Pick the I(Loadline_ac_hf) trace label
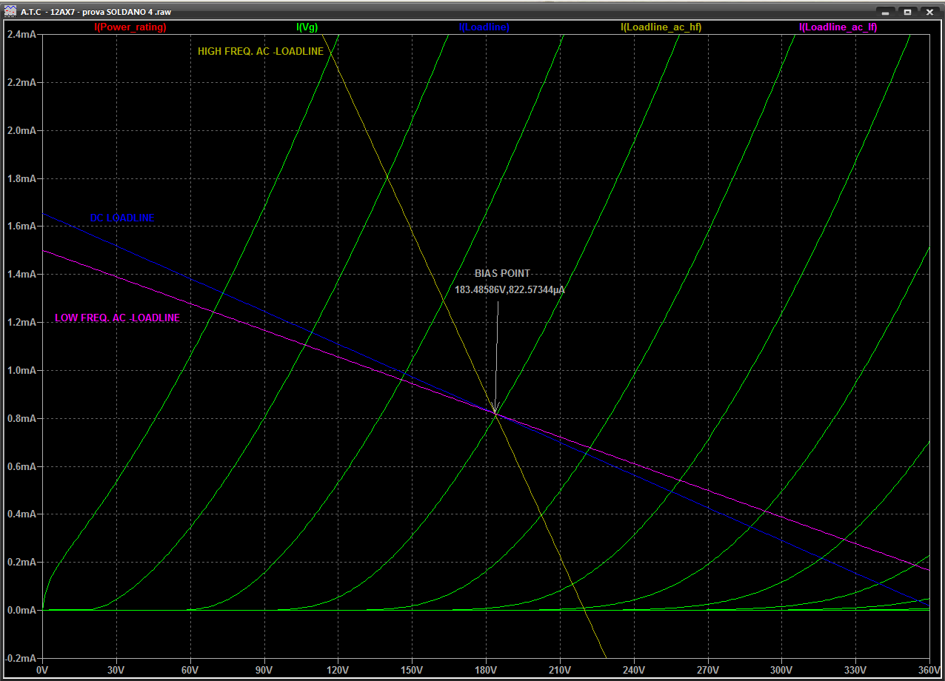The image size is (945, 681). coord(661,27)
